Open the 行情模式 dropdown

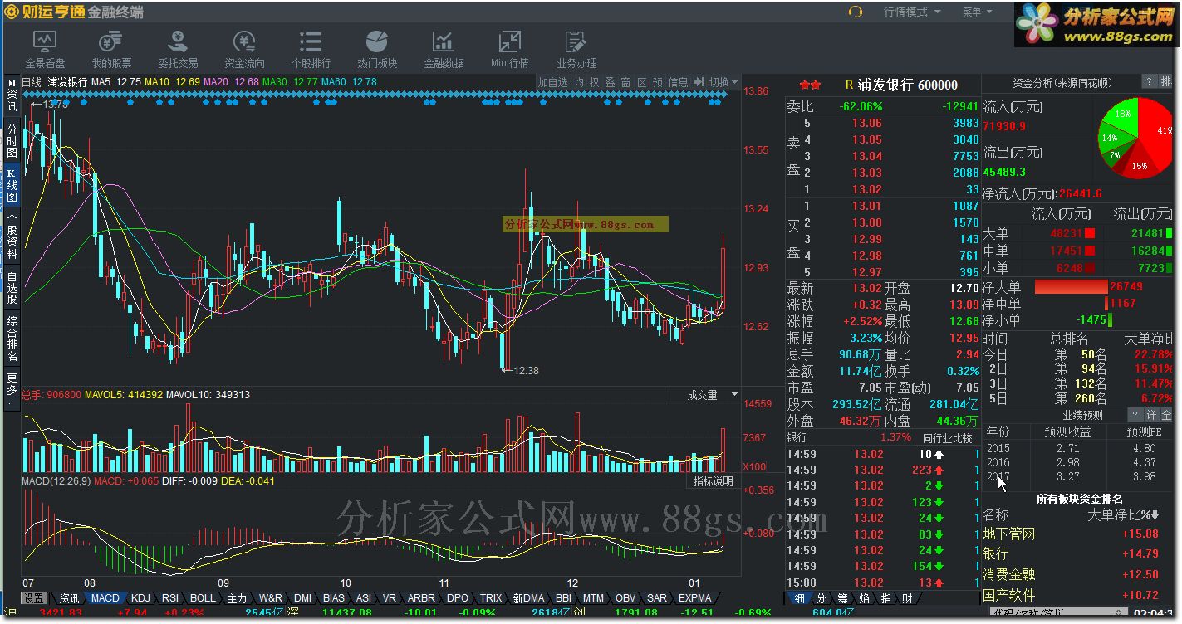click(912, 12)
